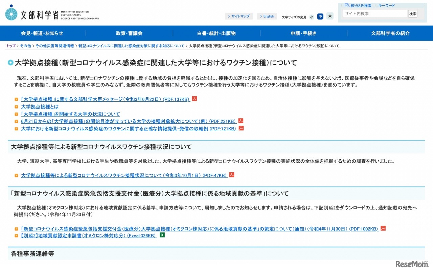Click Excel icon beside 別添2 申請書 link
The image size is (433, 272).
point(162,235)
